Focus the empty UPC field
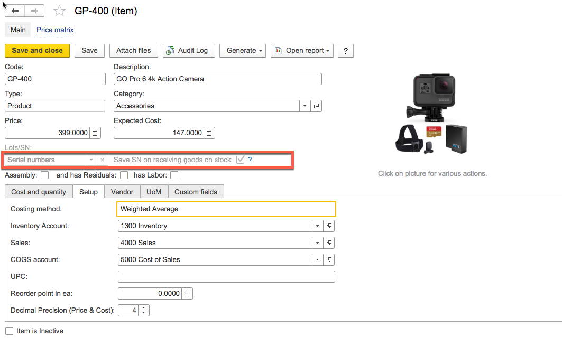 pos(226,276)
